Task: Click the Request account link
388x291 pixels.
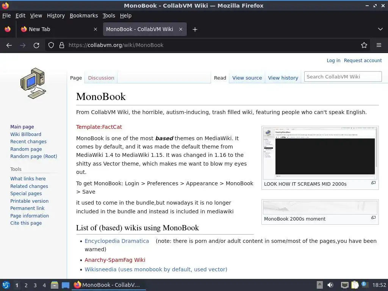Action: [x=363, y=60]
